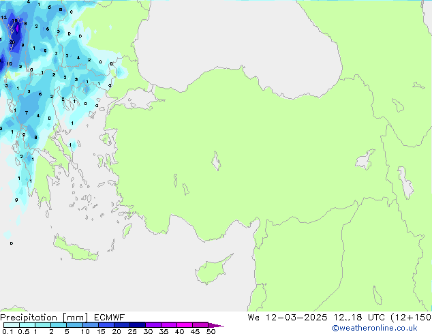This screenshot has height=334, width=432.
Task: Click legend scale value '0.1'
Action: pos(7,331)
